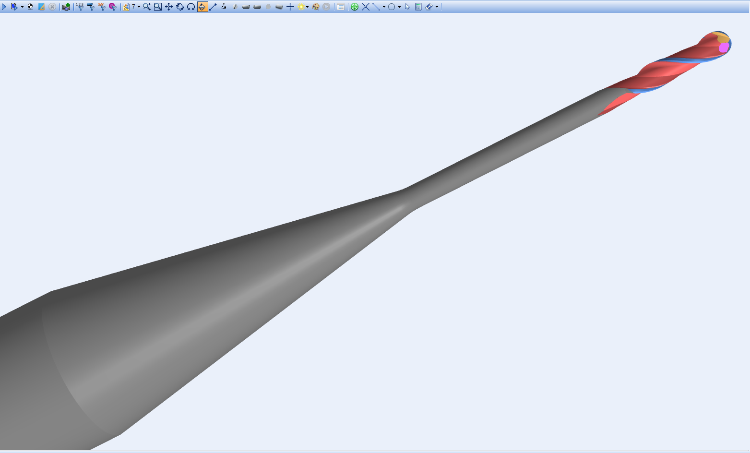Image resolution: width=750 pixels, height=453 pixels.
Task: Open the eraser dropdown arrow
Action: pyautogui.click(x=437, y=7)
